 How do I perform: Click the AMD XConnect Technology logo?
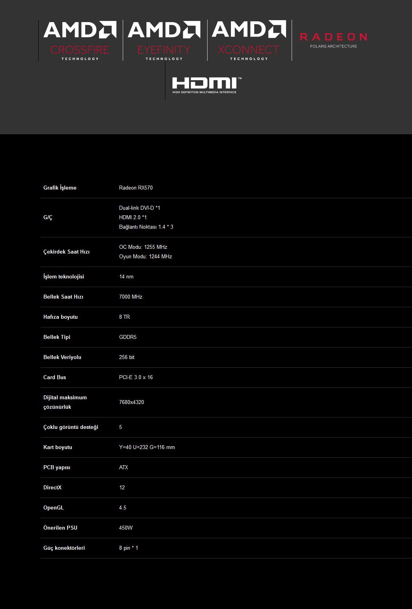point(249,40)
